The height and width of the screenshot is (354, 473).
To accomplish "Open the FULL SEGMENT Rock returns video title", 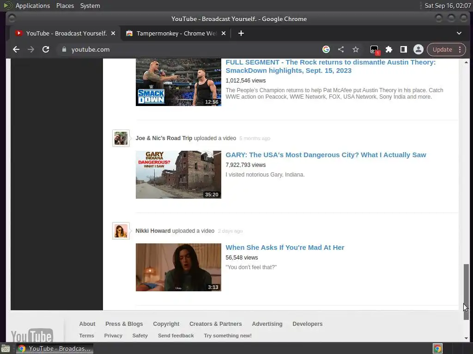I will 331,66.
